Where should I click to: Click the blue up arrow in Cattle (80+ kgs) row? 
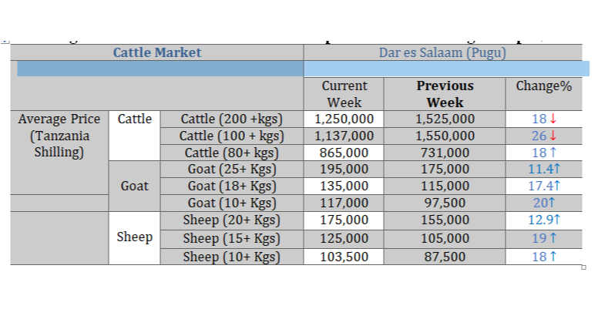553,153
